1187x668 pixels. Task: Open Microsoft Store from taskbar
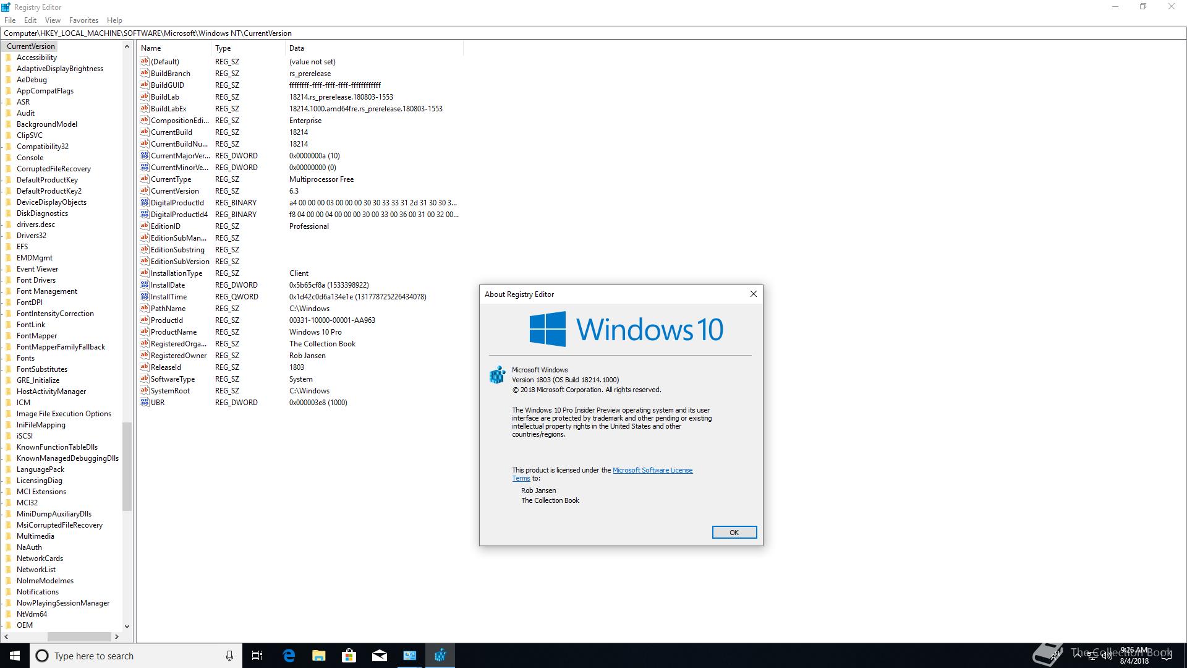pos(349,656)
